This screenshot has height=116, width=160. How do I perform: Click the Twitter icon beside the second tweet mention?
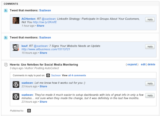6,37
